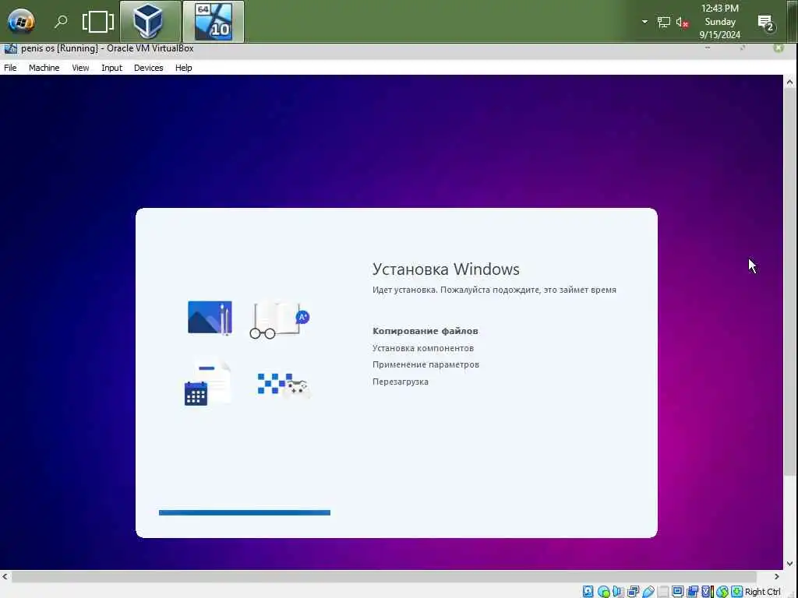
Task: Switch to the 64-bit Windows 10 VM taskbar button
Action: 214,21
